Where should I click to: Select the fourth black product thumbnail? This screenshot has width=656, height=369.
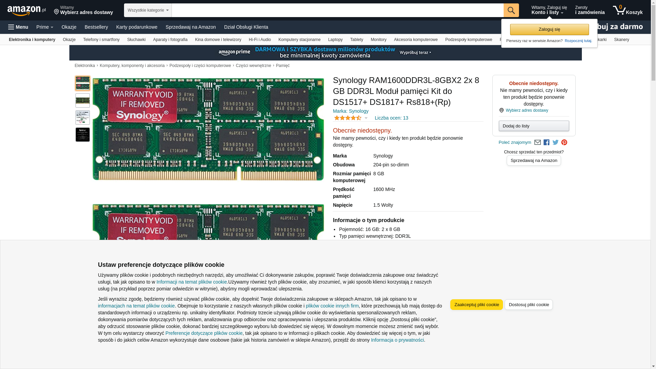click(83, 135)
